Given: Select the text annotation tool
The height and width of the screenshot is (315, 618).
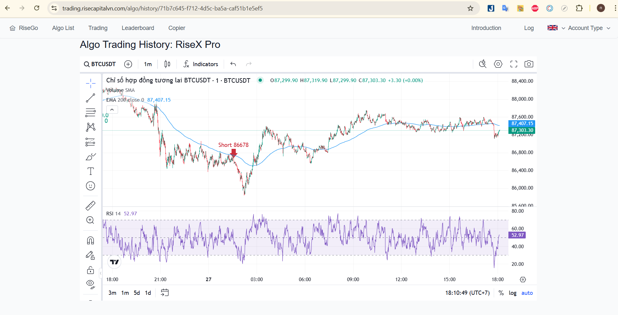Looking at the screenshot, I should [x=91, y=171].
